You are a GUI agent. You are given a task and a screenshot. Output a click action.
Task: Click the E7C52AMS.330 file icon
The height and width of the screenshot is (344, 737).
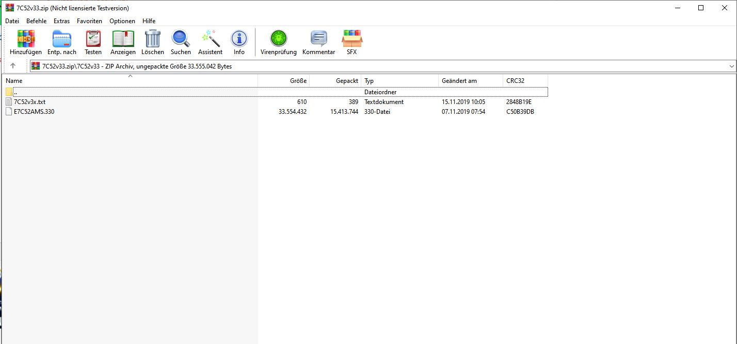(x=9, y=112)
